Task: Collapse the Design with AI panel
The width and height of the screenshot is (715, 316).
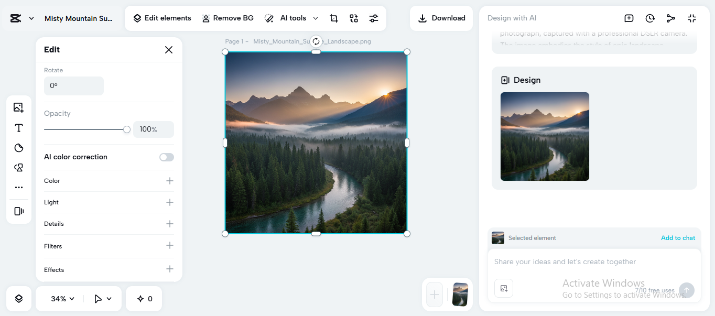Action: coord(692,18)
